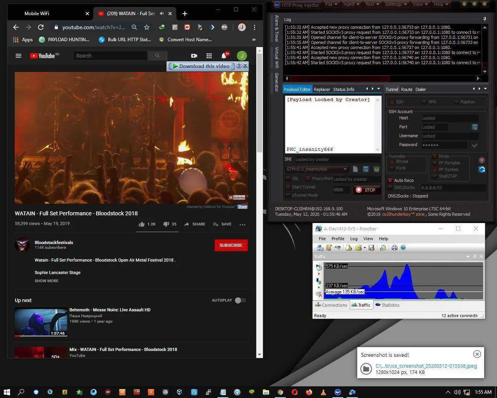The image size is (497, 398).
Task: Click the blue save icon next to config dropdown
Action: (366, 169)
